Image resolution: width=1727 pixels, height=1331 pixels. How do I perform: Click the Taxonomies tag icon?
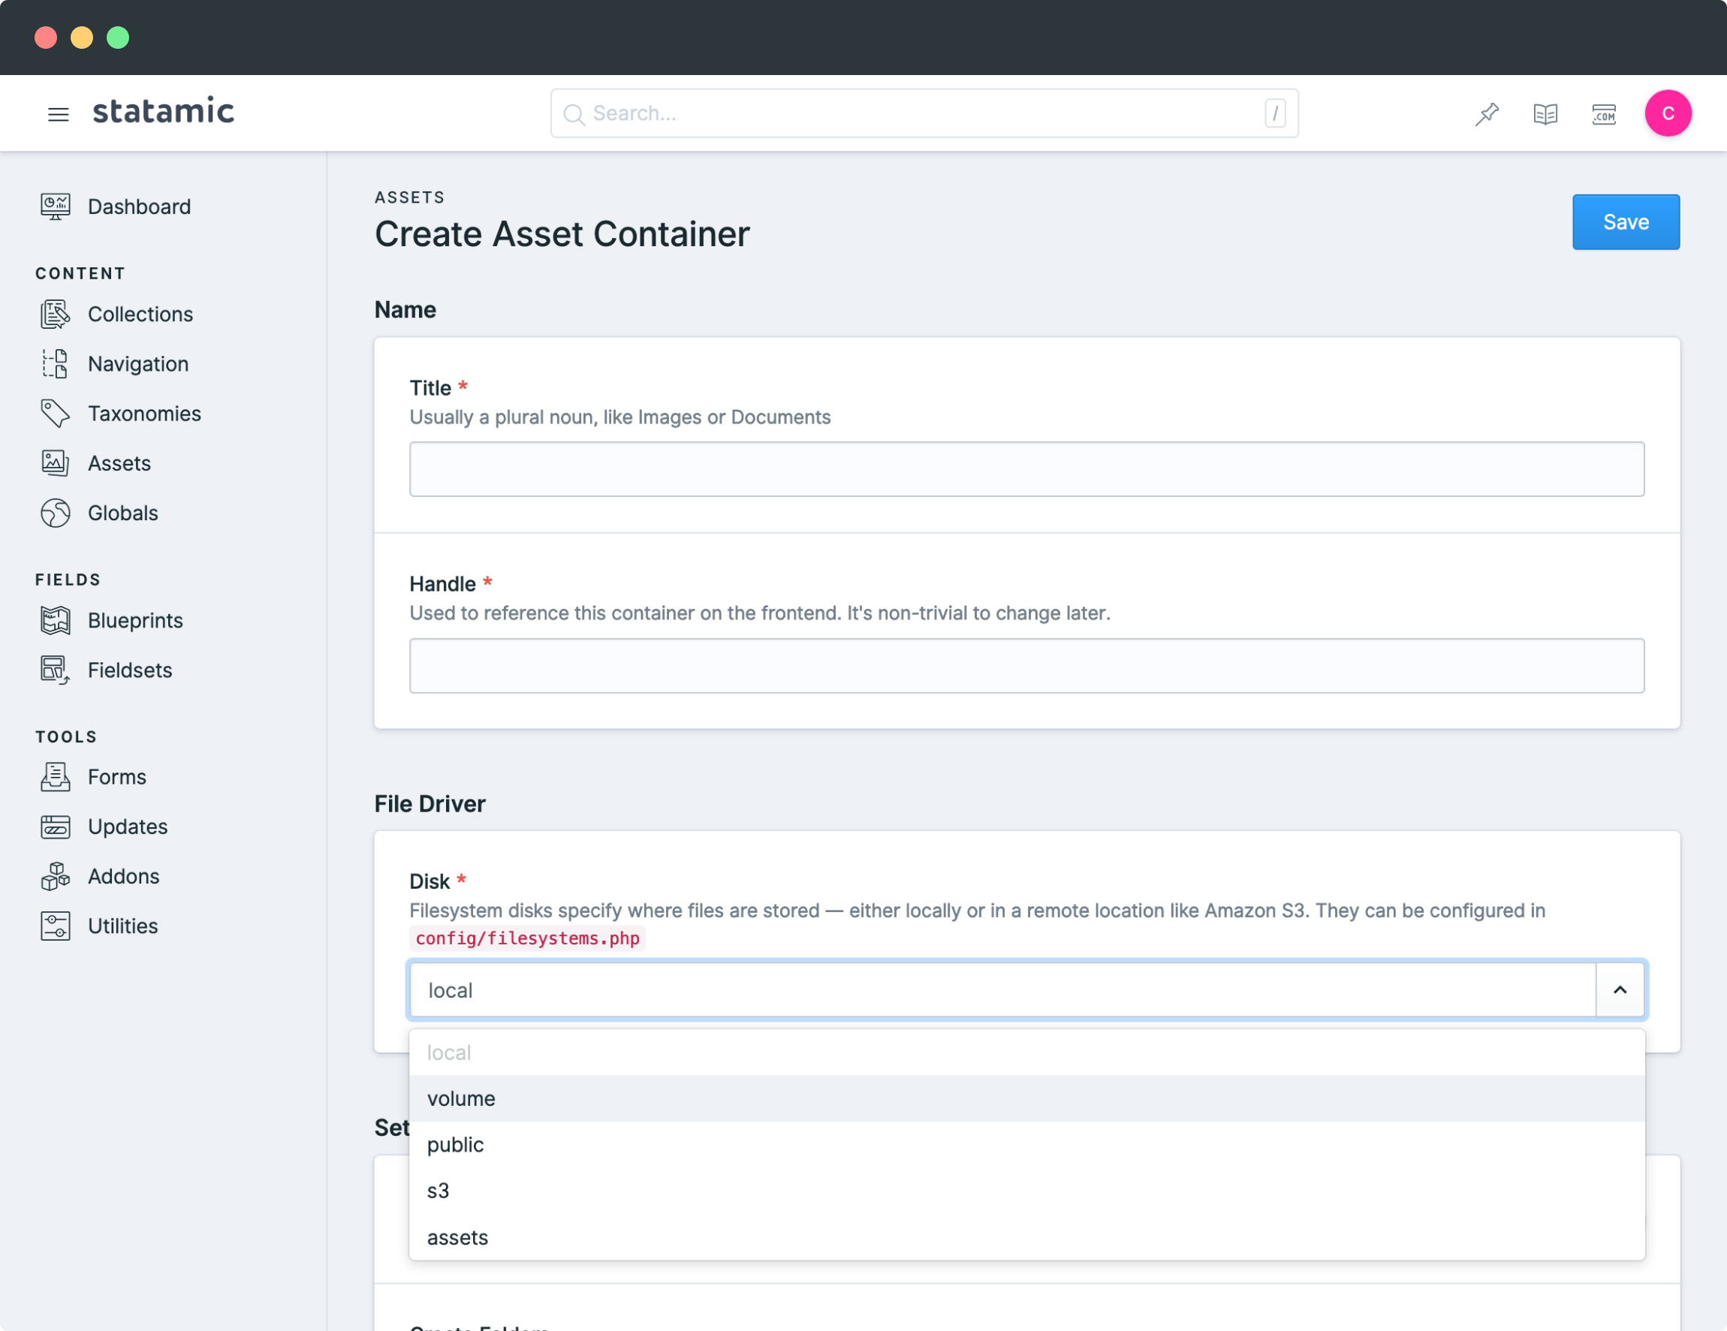click(56, 414)
